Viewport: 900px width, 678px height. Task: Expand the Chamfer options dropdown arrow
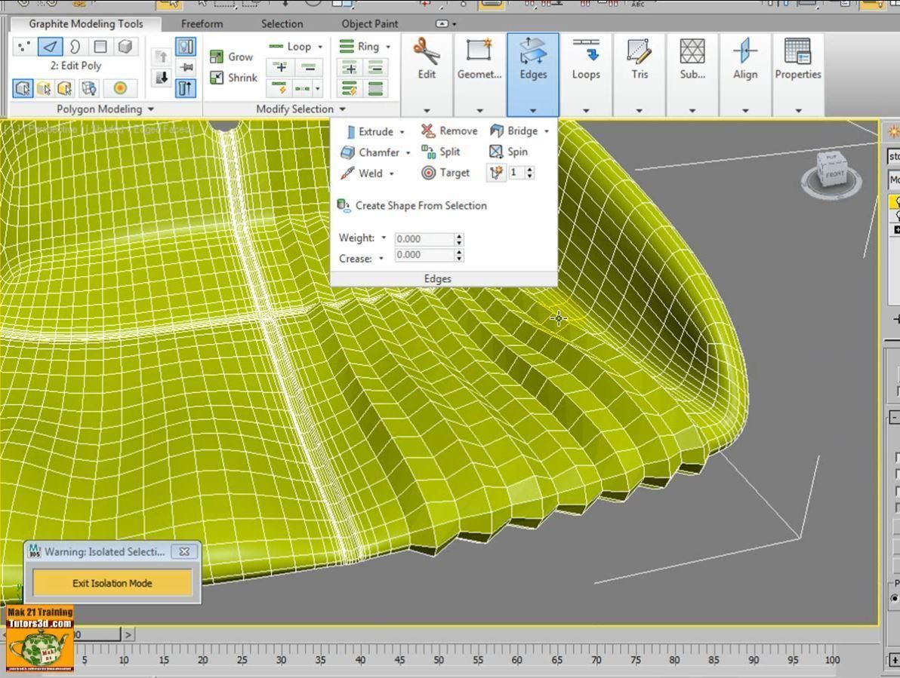(x=408, y=152)
